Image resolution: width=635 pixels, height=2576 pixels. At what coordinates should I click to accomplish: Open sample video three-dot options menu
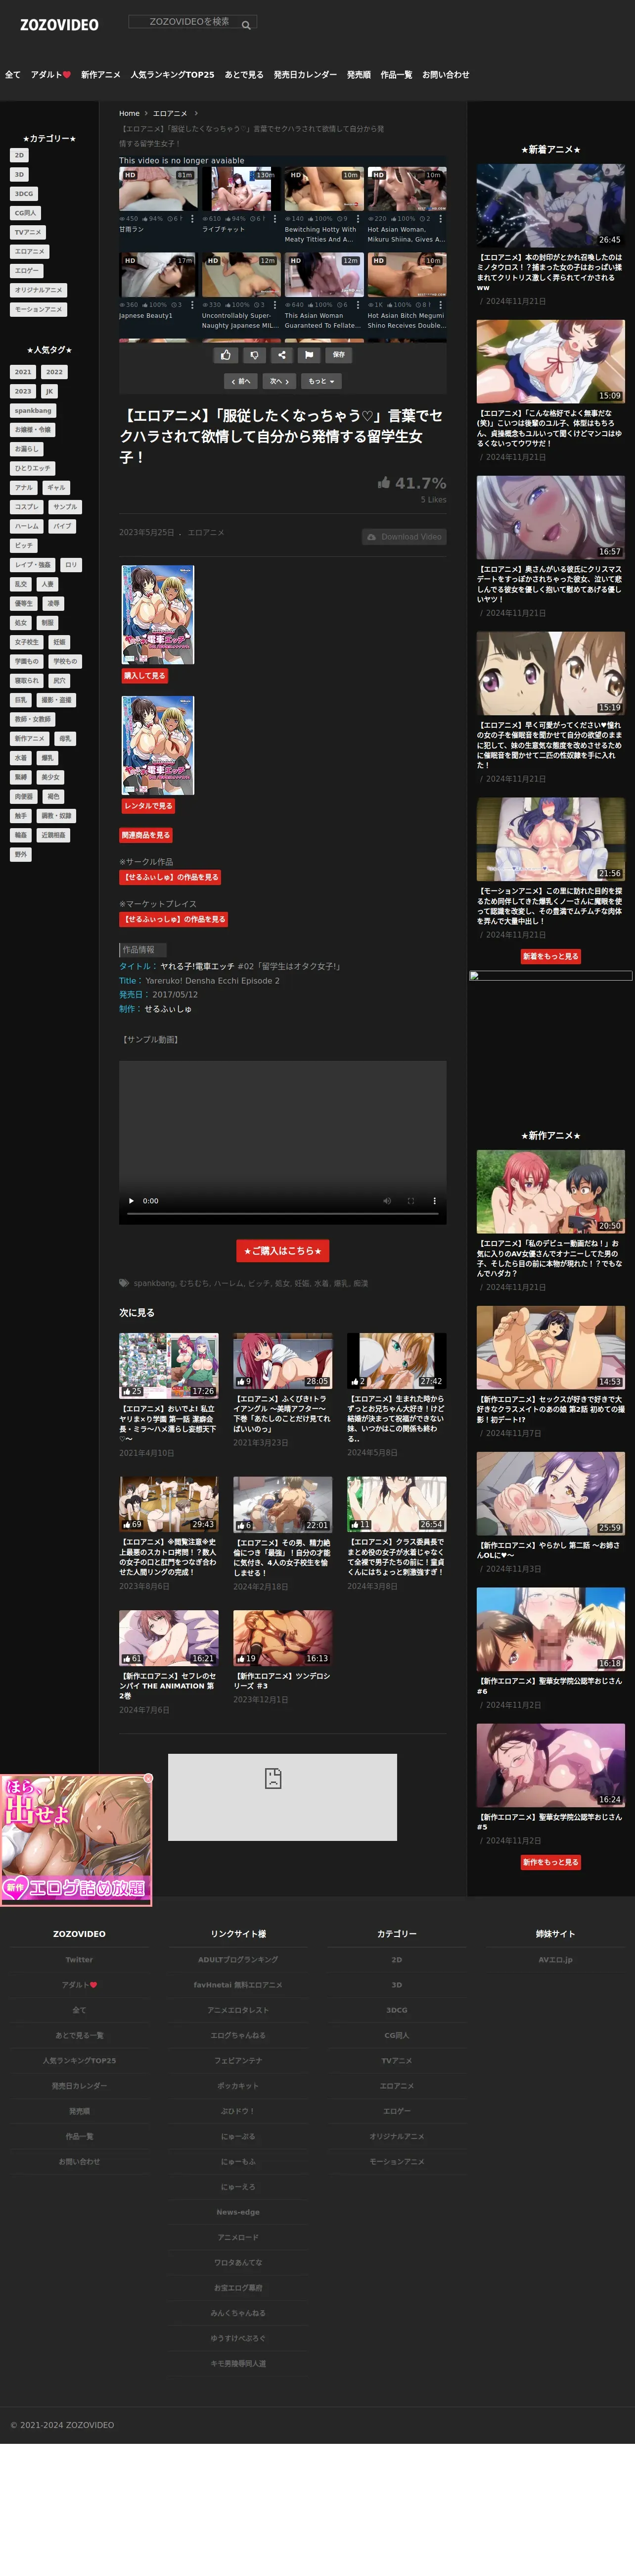(434, 1201)
